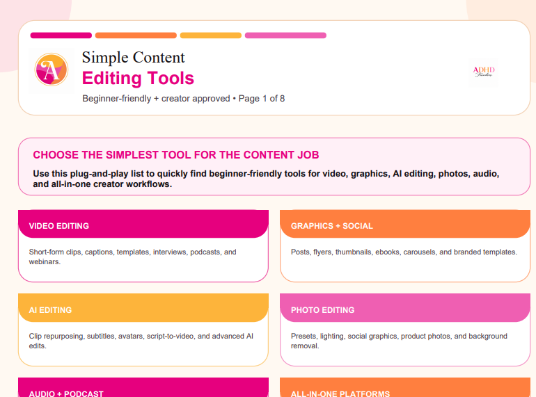Click the yellow bar in header stripe

210,35
